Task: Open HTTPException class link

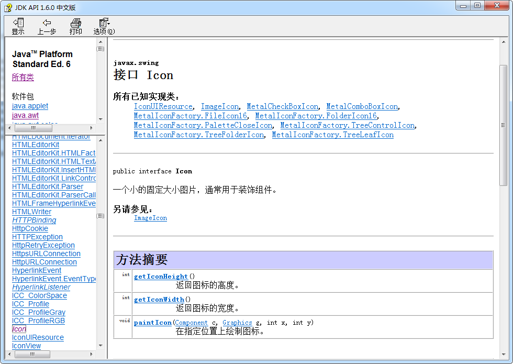Action: (x=37, y=237)
